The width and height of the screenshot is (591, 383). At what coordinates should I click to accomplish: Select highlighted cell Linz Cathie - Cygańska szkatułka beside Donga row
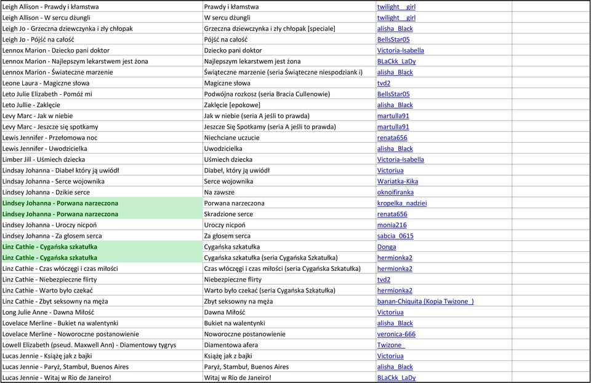[x=102, y=247]
